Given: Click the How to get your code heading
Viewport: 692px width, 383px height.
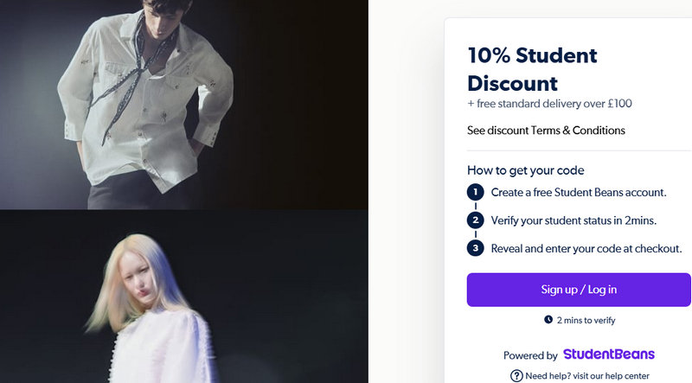Looking at the screenshot, I should pos(526,169).
